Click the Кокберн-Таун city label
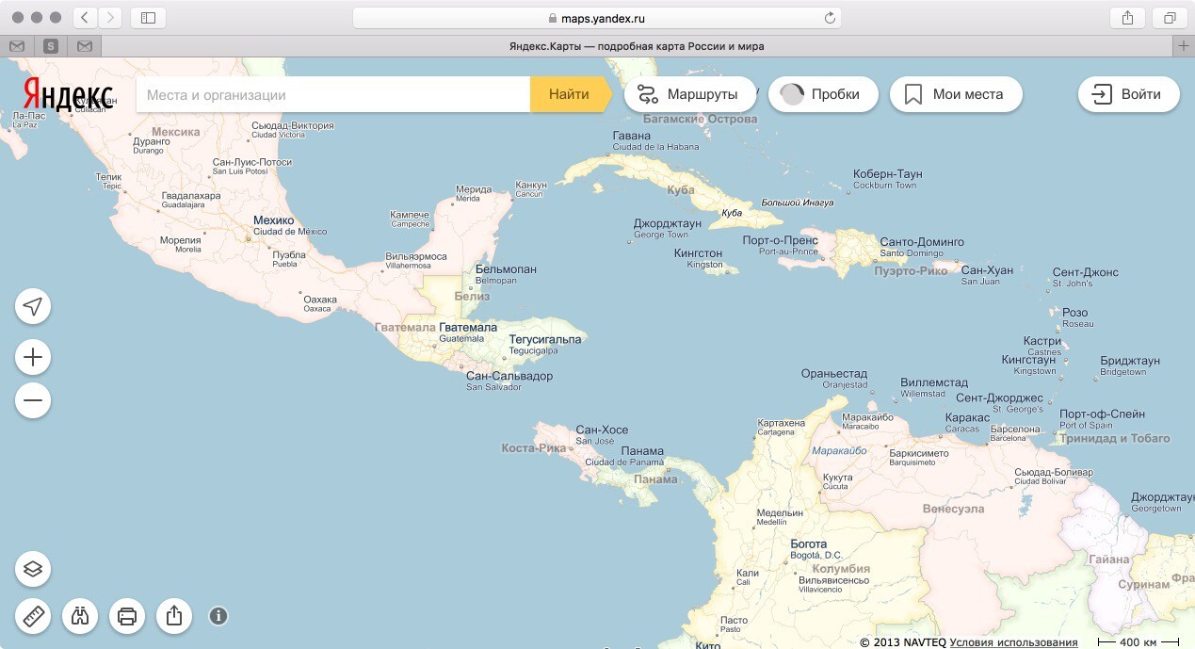1195x649 pixels. point(887,174)
